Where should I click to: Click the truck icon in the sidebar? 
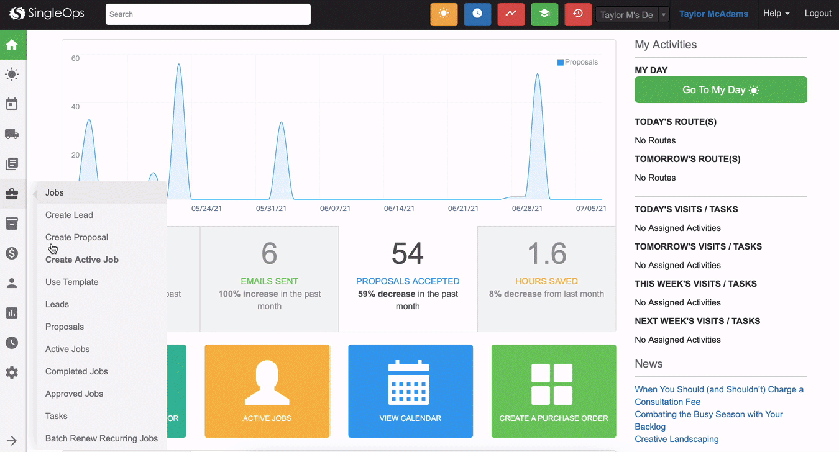[12, 134]
